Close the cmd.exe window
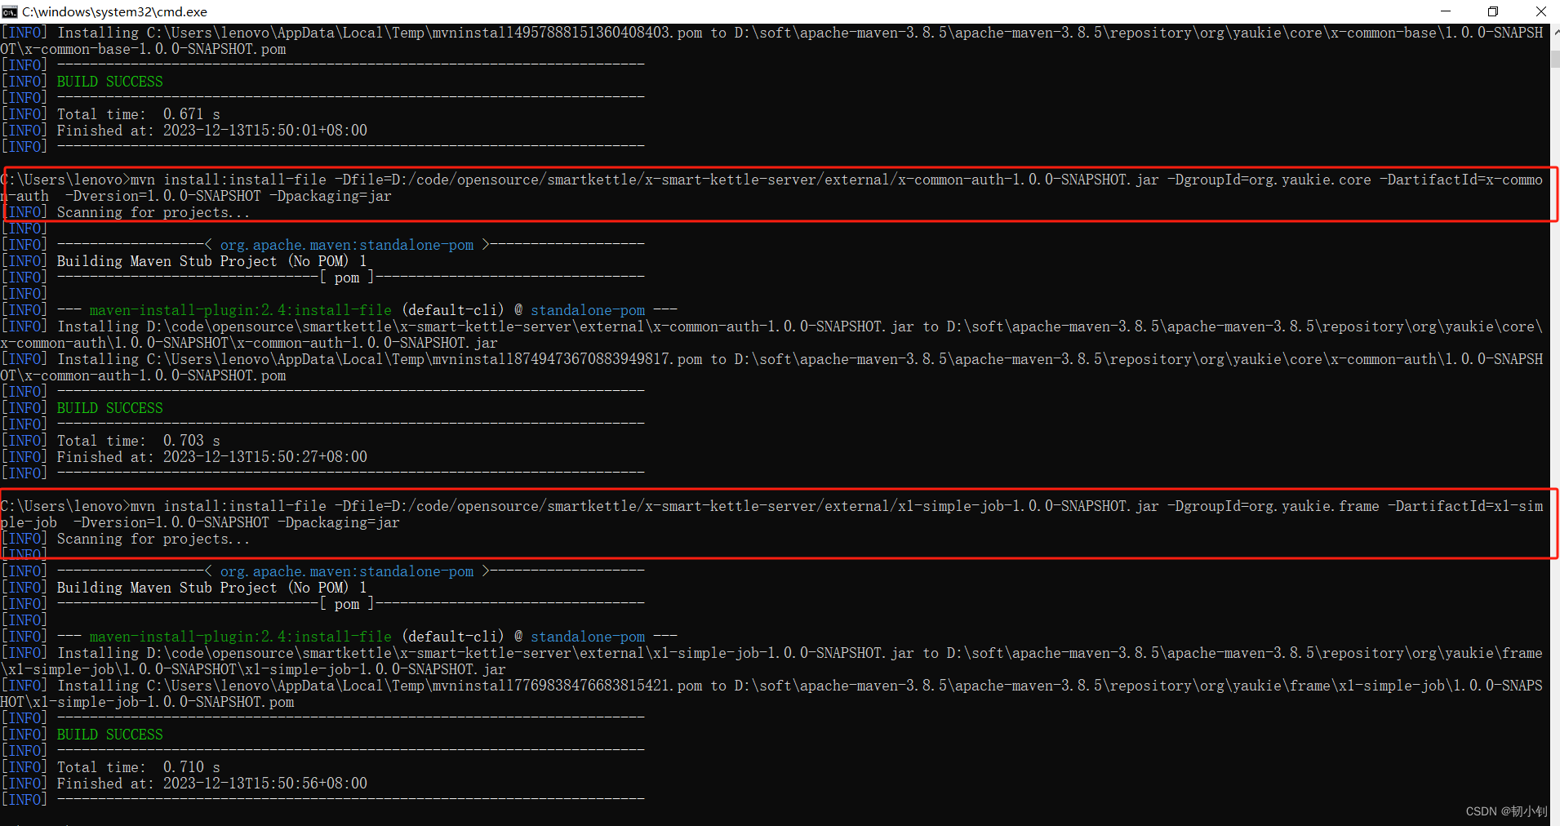This screenshot has height=826, width=1560. 1540,11
